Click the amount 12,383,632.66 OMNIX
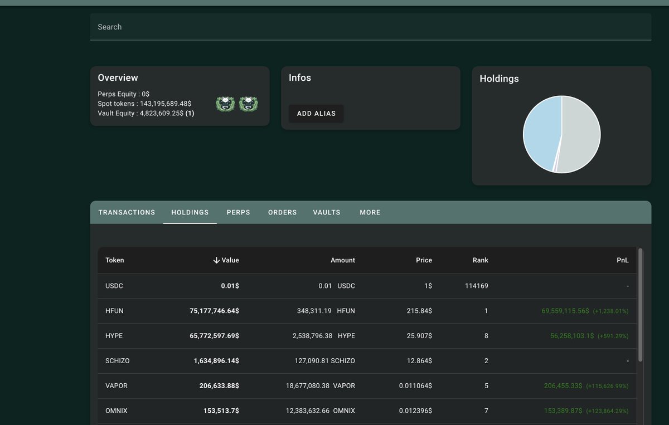The width and height of the screenshot is (669, 425). (x=321, y=411)
